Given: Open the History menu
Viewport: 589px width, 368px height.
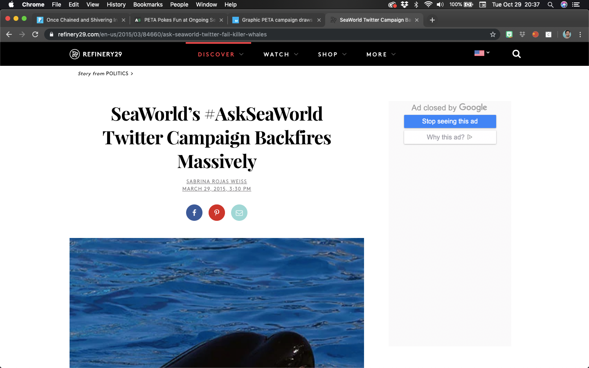Looking at the screenshot, I should (116, 4).
